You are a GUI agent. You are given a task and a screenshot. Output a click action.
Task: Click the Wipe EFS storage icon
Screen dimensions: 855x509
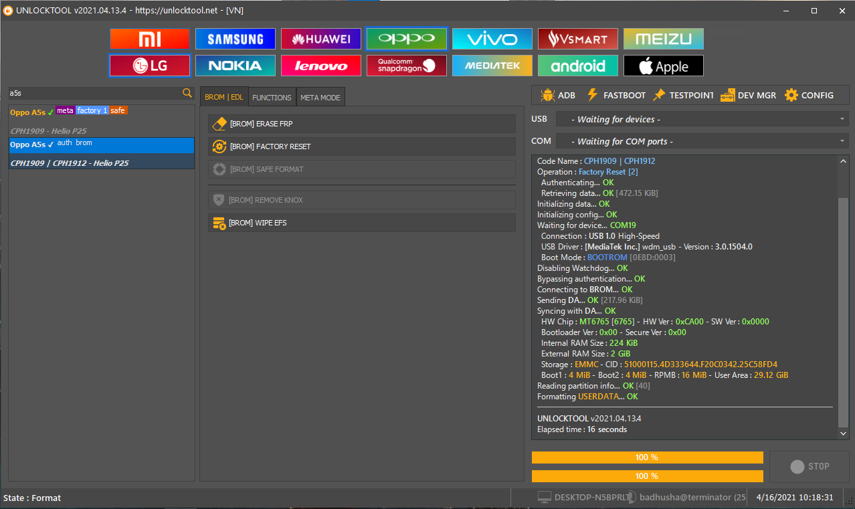click(219, 223)
